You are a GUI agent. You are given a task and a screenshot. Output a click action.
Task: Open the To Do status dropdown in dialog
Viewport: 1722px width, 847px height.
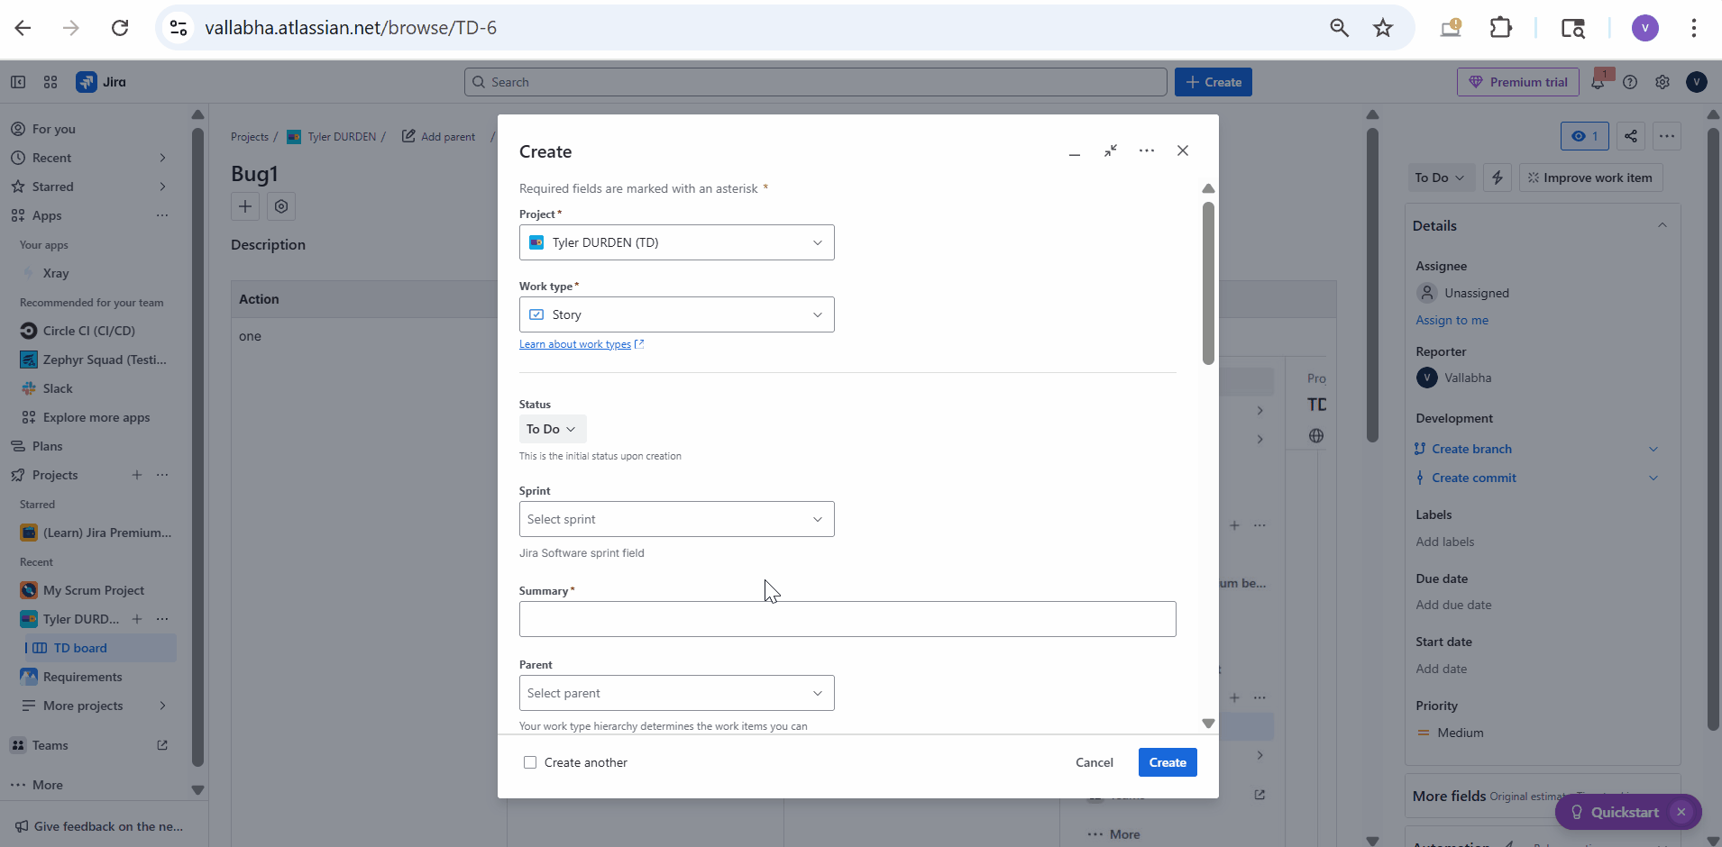(552, 429)
